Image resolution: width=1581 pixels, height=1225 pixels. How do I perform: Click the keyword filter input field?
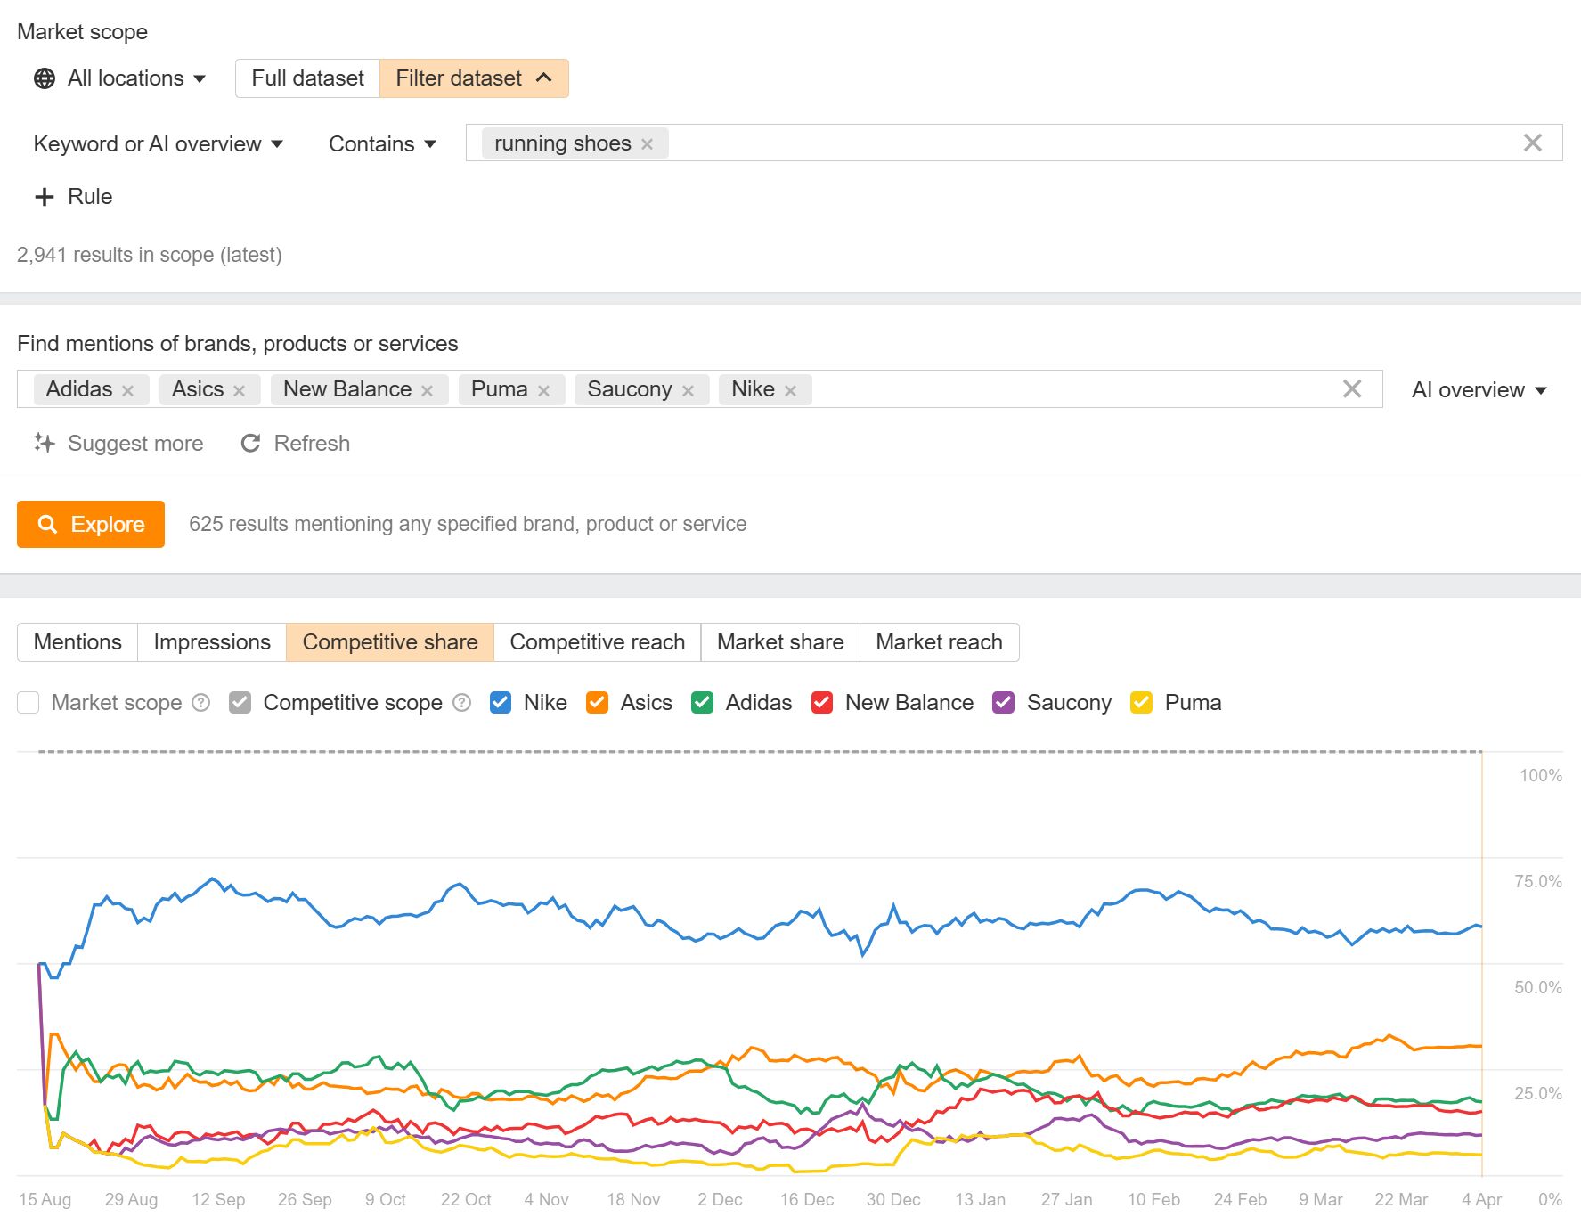point(1069,143)
